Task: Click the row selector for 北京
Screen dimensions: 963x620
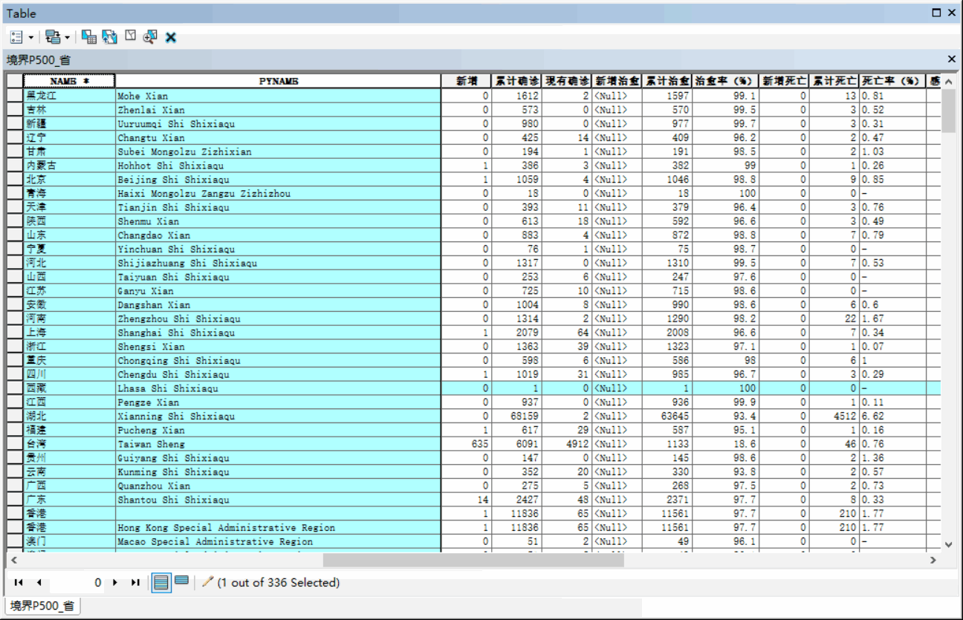Action: click(x=15, y=180)
